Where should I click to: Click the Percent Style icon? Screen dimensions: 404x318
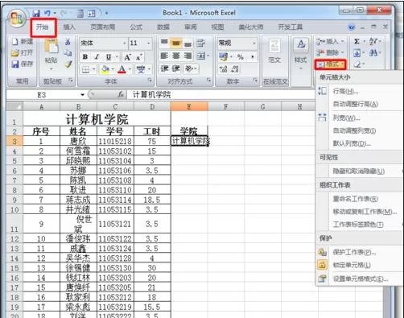click(241, 57)
